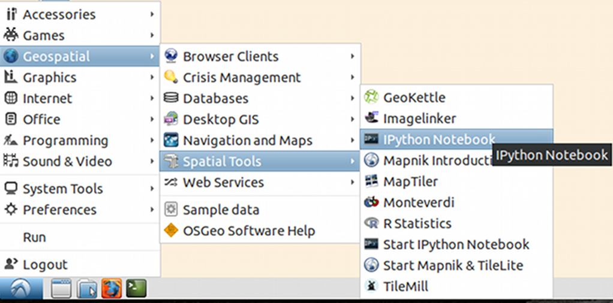Click Run in the main menu
613x303 pixels.
(35, 237)
